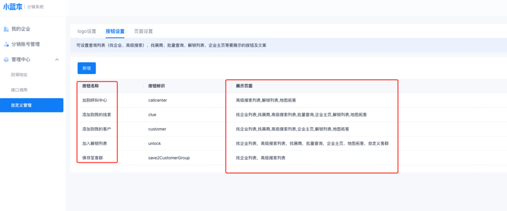The image size is (507, 211).
Task: Click the 管理中心 sidebar icon
Action: (6, 60)
